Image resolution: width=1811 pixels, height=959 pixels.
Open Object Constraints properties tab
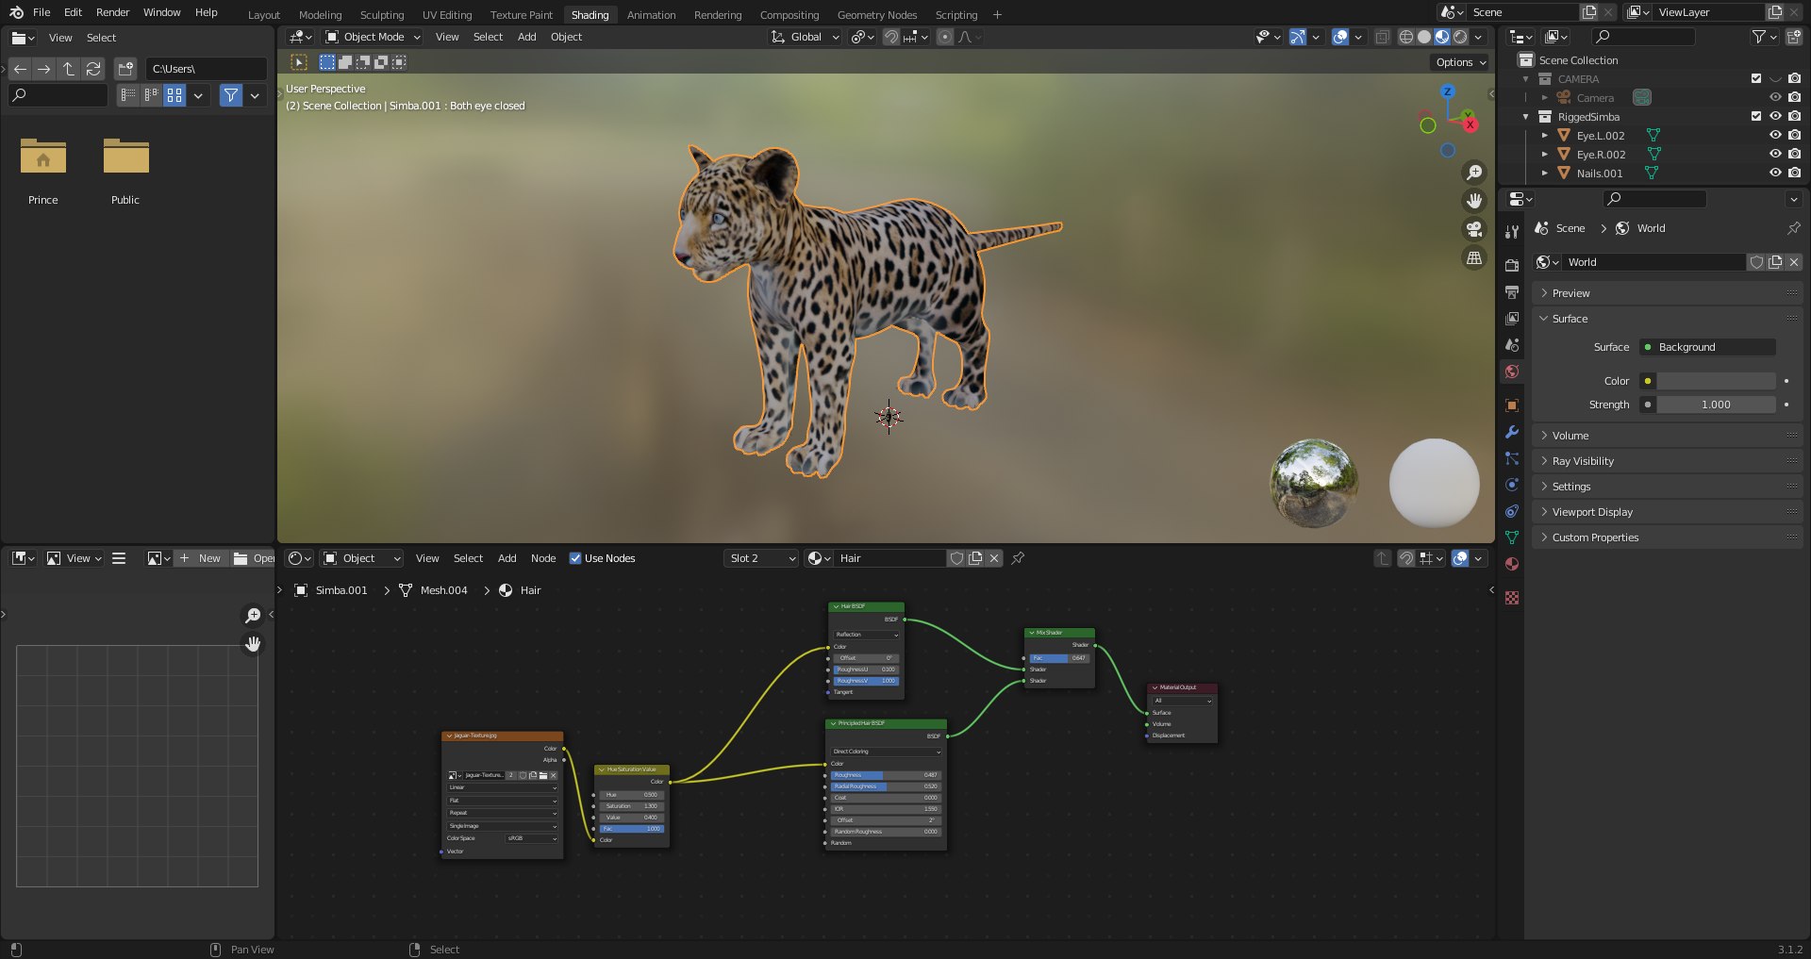(x=1512, y=511)
